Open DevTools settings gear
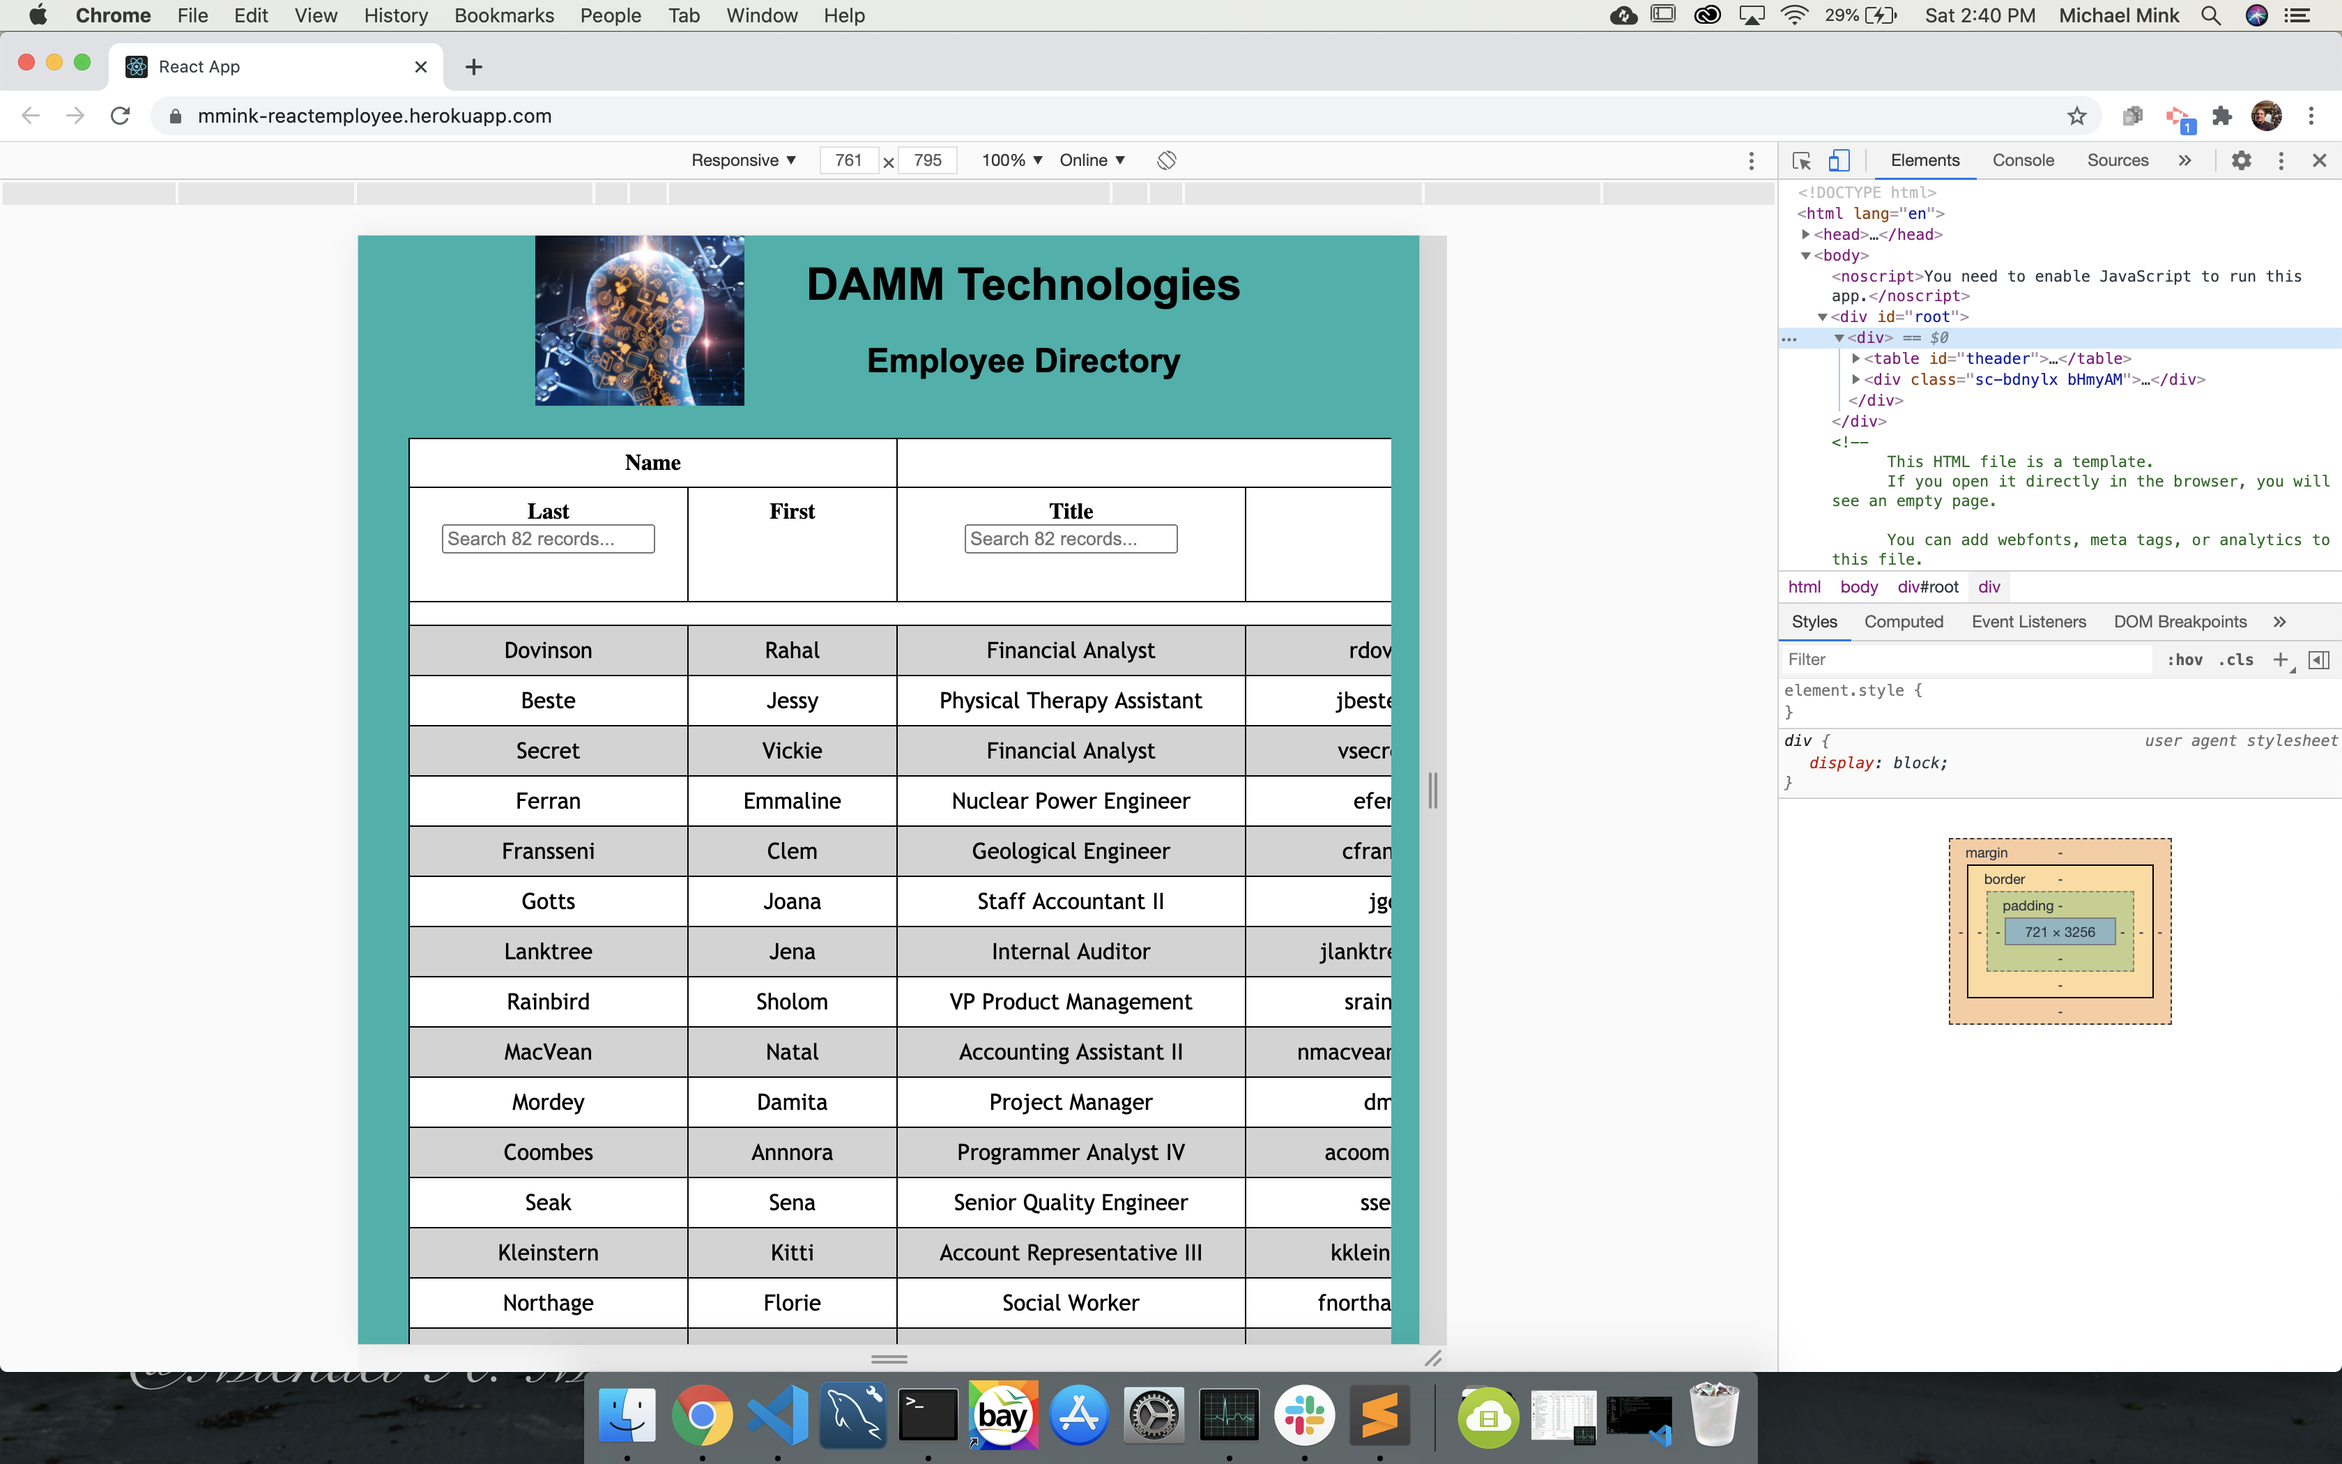2342x1464 pixels. 2242,161
